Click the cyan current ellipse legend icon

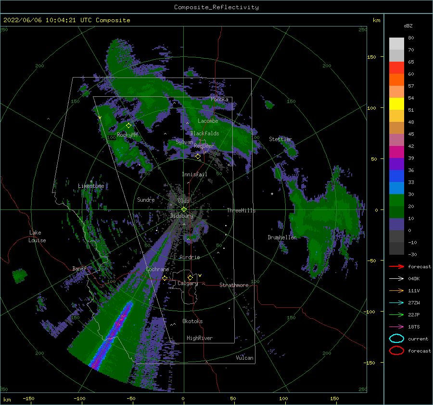(396, 339)
